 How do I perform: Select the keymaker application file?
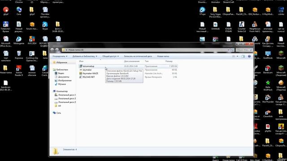87,70
